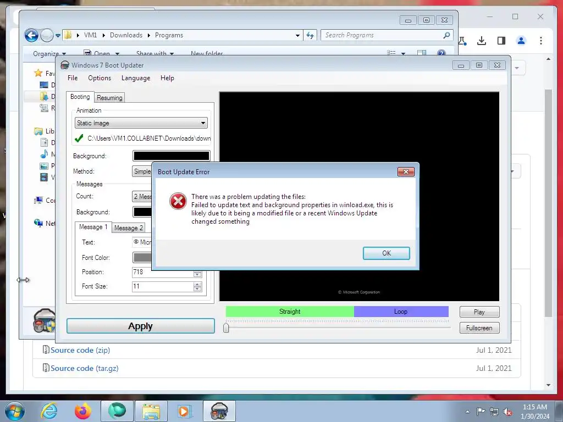Close the Boot Update Error dialog with the X
The width and height of the screenshot is (563, 422).
pos(406,171)
